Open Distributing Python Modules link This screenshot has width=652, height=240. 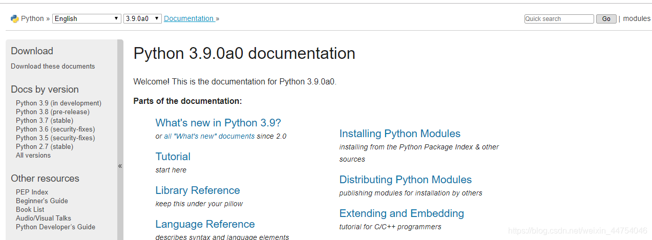click(406, 180)
